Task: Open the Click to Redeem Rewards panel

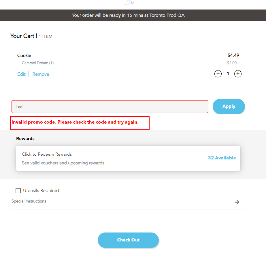Action: 47,154
